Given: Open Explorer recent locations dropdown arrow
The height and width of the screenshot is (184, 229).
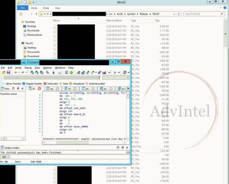Looking at the screenshot, I should click(x=32, y=14).
